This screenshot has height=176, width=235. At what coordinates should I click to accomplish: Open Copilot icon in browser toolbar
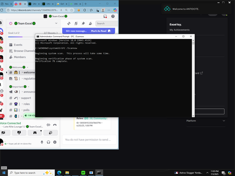[x=115, y=10]
